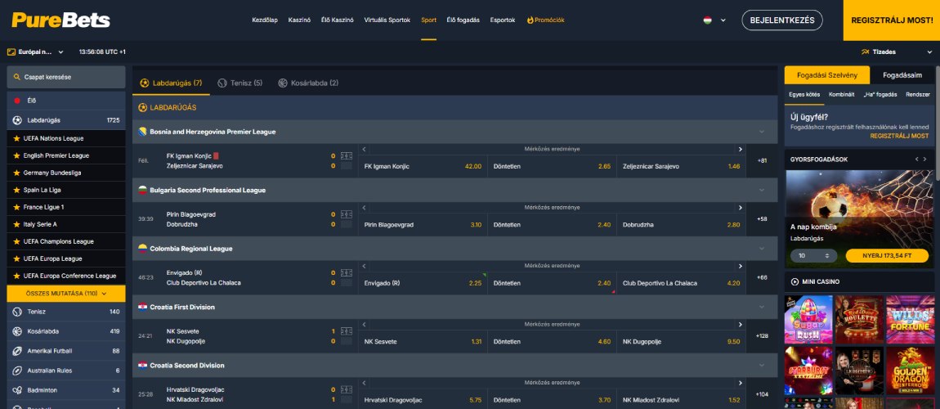Image resolution: width=940 pixels, height=409 pixels.
Task: Show next market for FK Igman Konjic match
Action: (x=741, y=150)
